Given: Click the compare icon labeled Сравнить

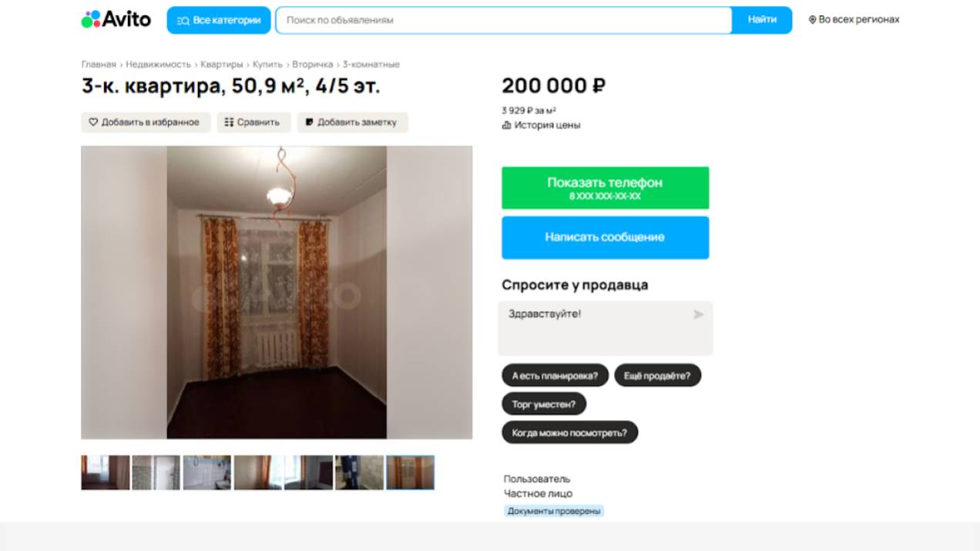Looking at the screenshot, I should pyautogui.click(x=229, y=123).
